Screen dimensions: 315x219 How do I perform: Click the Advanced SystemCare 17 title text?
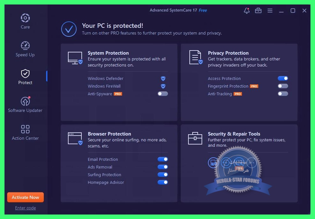(173, 10)
